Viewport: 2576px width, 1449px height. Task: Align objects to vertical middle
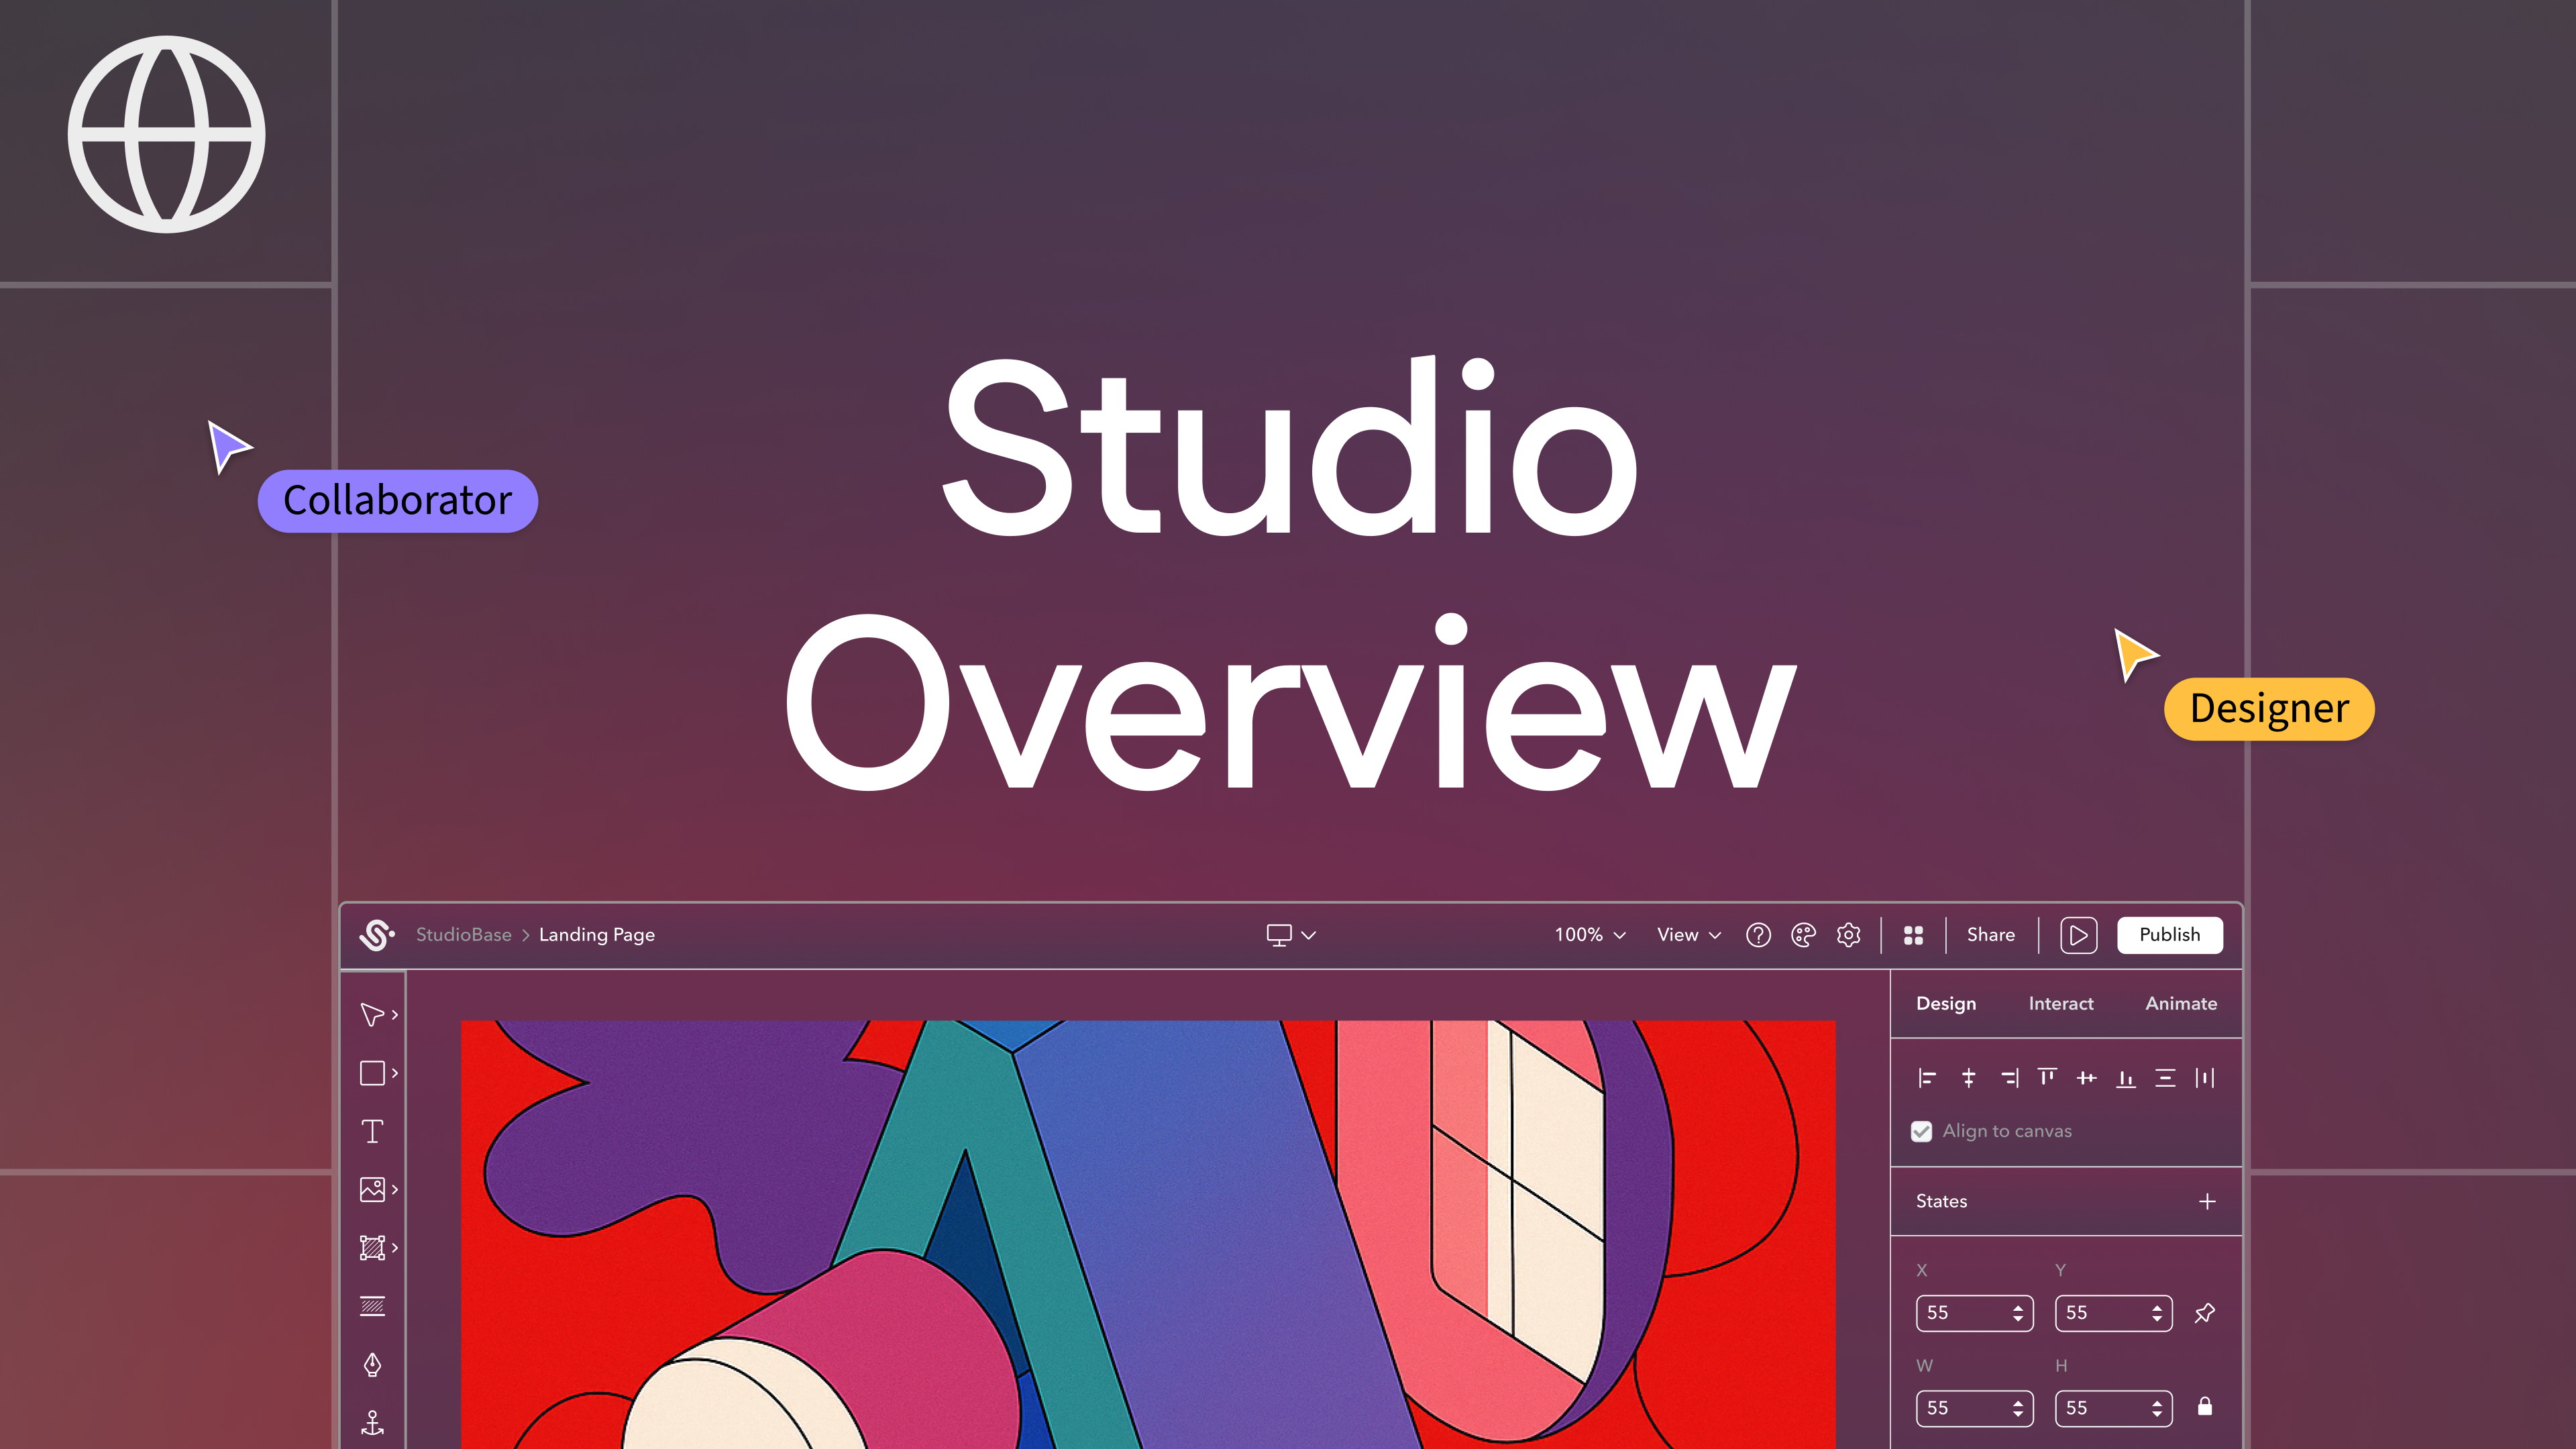tap(2086, 1077)
